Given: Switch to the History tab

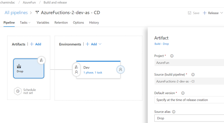Looking at the screenshot, I should (94, 23).
